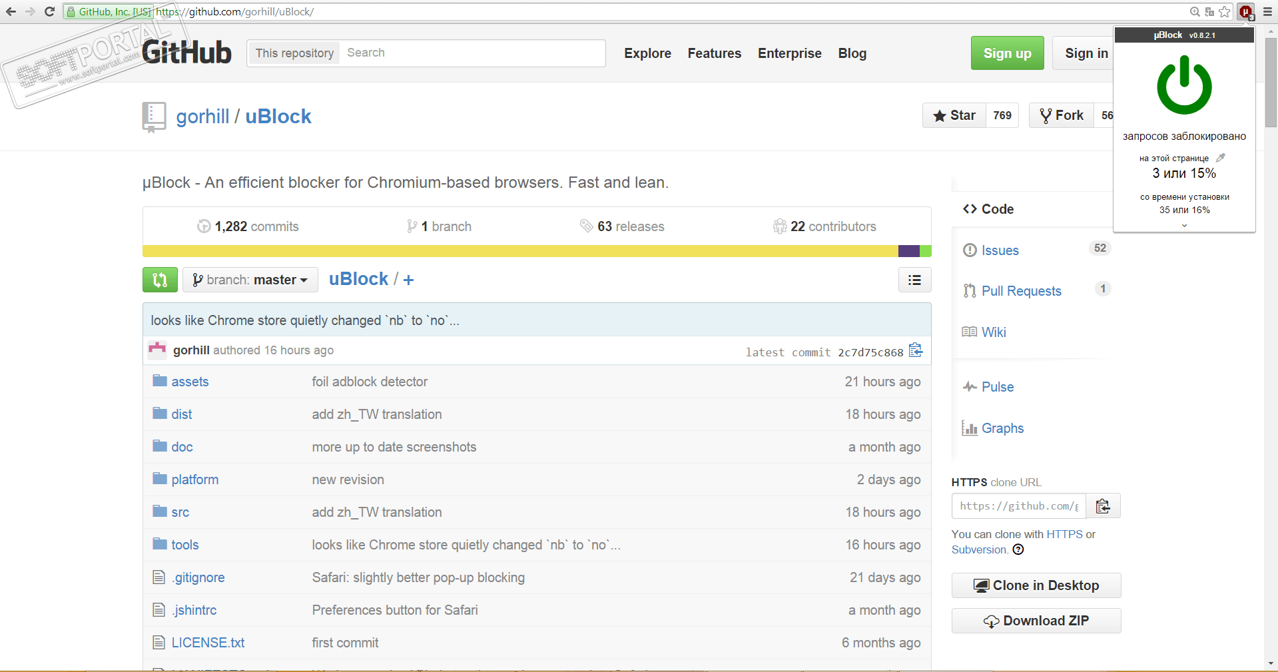Viewport: 1278px width, 672px height.
Task: Click the gorhill owner link
Action: click(202, 117)
